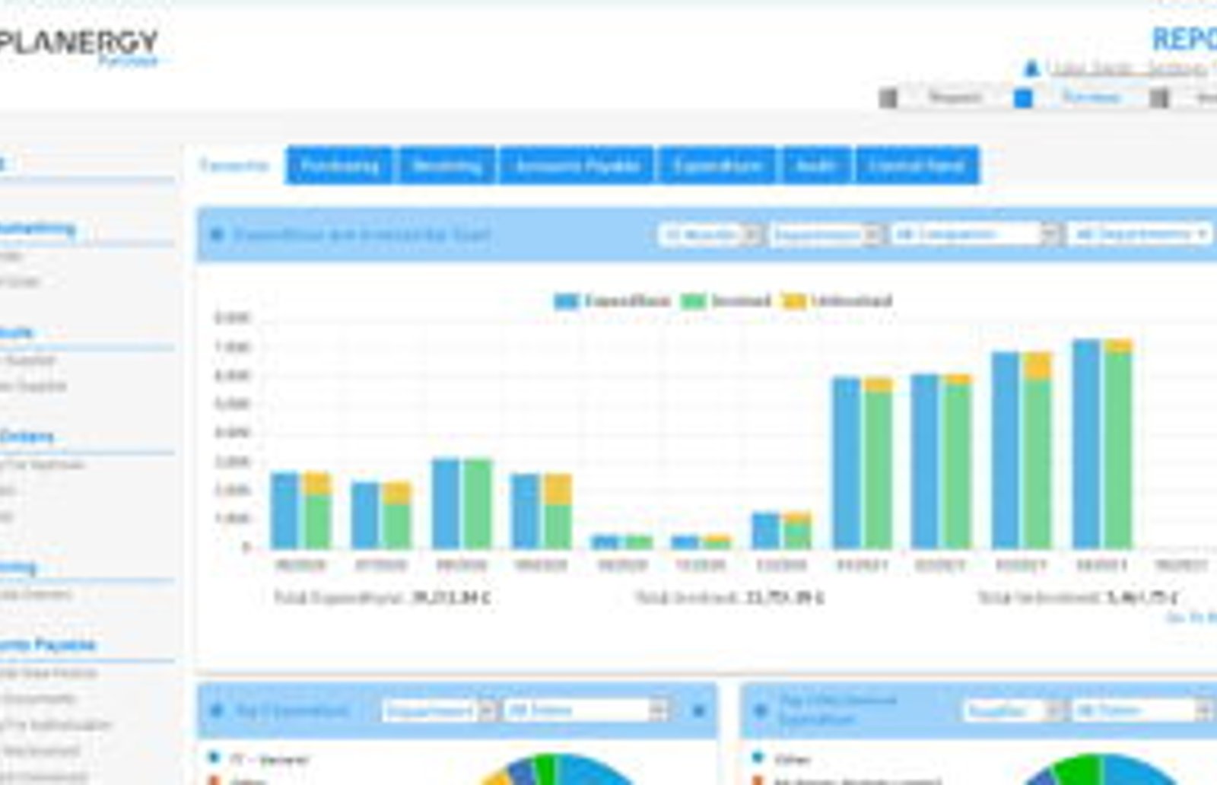
Task: Switch to the Purchasing tab
Action: pyautogui.click(x=339, y=166)
